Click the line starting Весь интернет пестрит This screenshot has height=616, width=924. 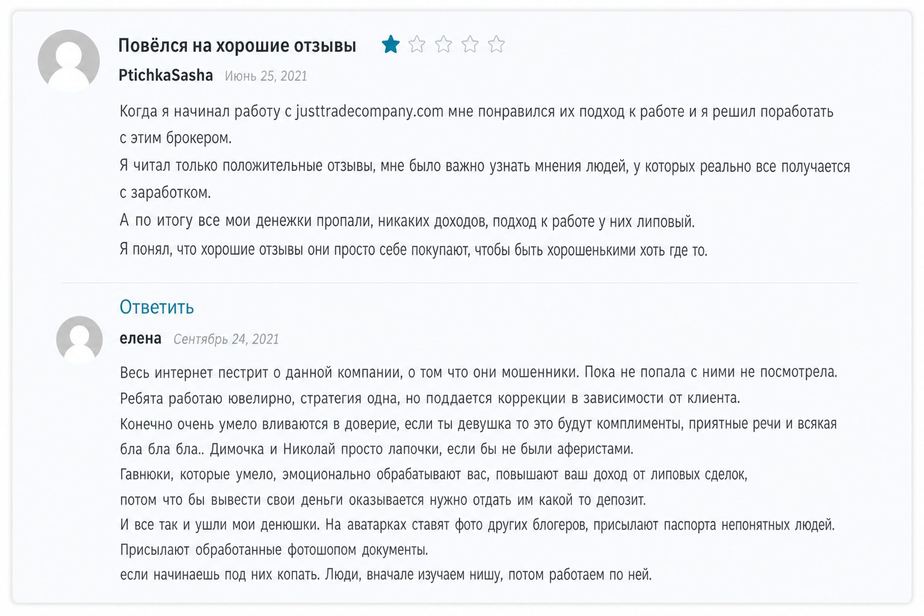click(x=478, y=373)
